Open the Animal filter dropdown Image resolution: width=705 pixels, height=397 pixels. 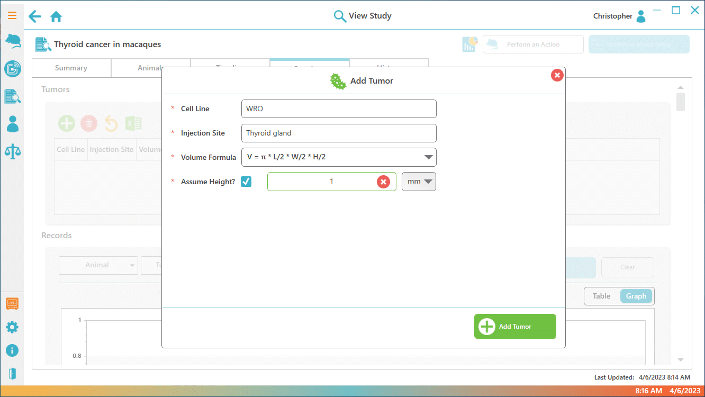point(98,265)
